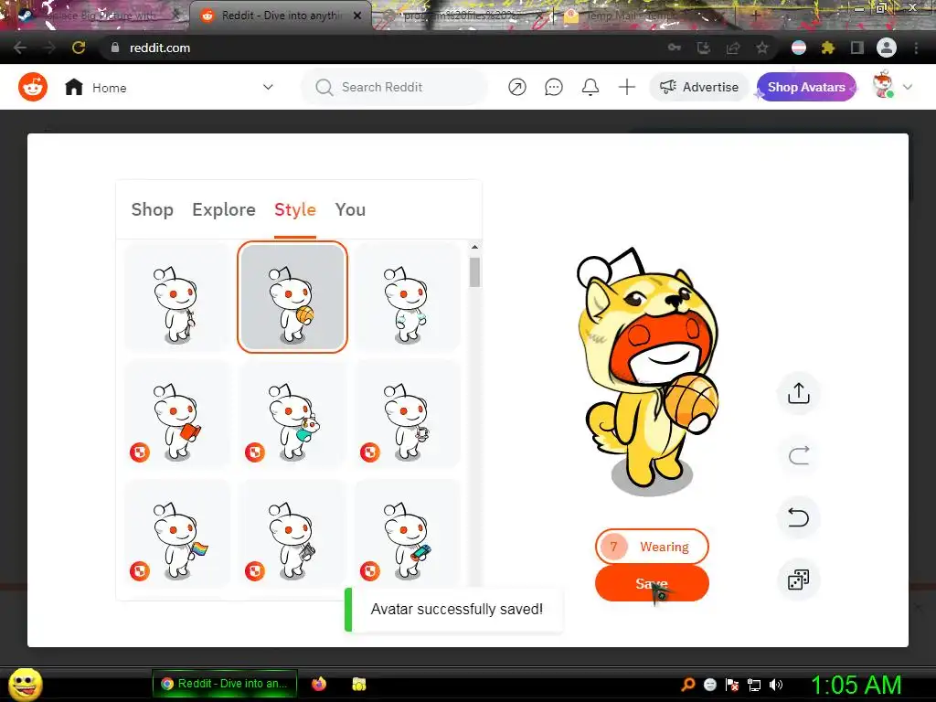
Task: Select the basketball hand item thumbnail
Action: pyautogui.click(x=292, y=297)
